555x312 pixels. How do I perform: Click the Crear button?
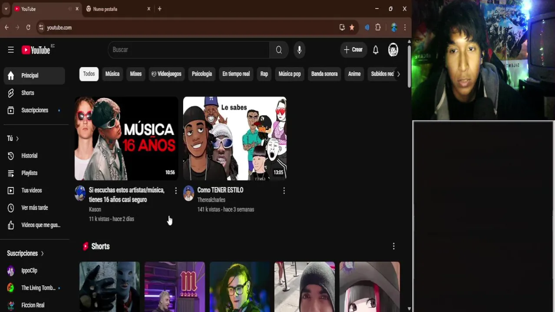point(353,50)
